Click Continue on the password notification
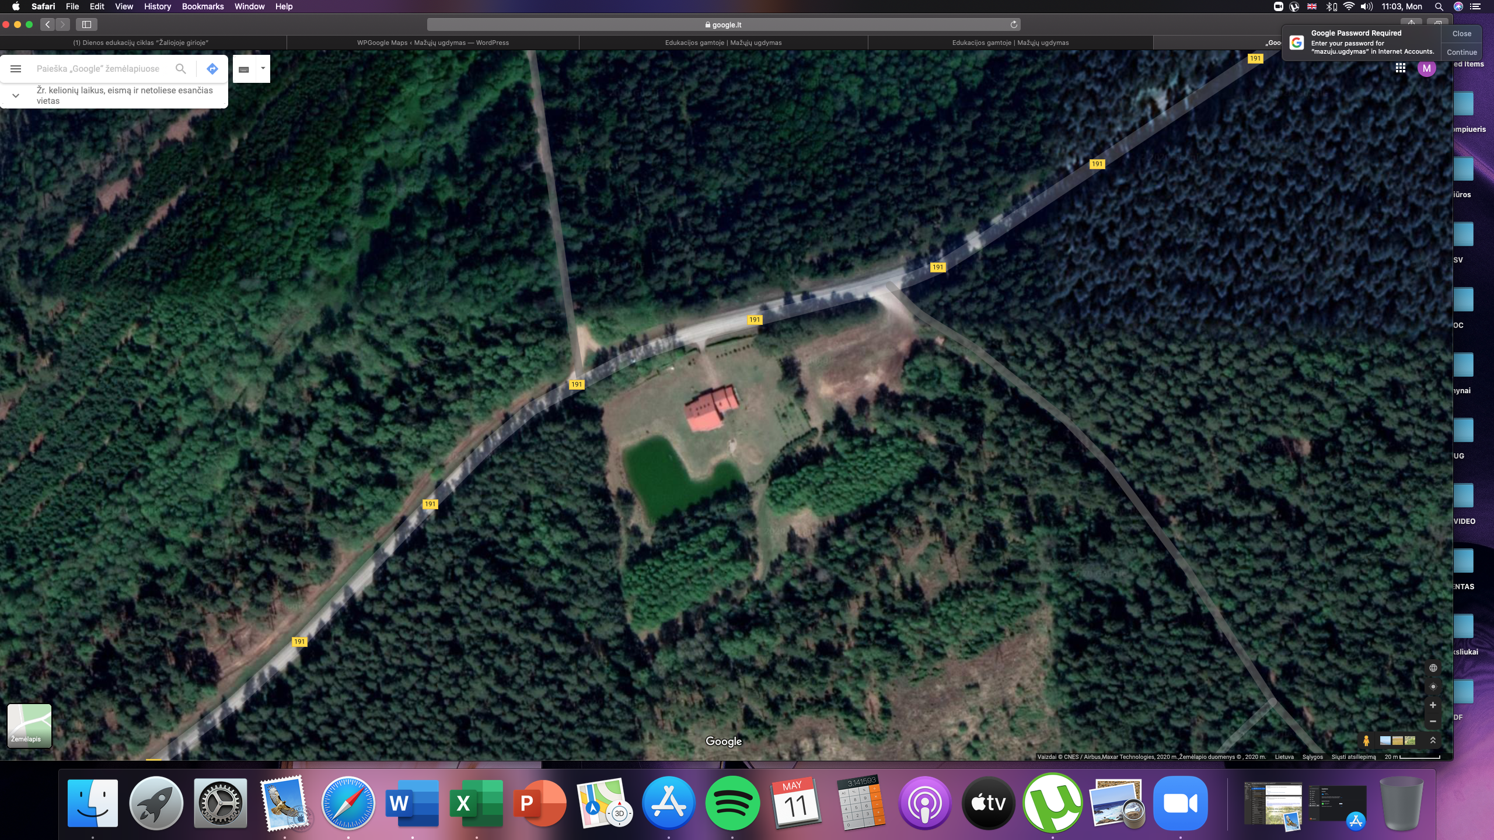Image resolution: width=1494 pixels, height=840 pixels. 1461,52
